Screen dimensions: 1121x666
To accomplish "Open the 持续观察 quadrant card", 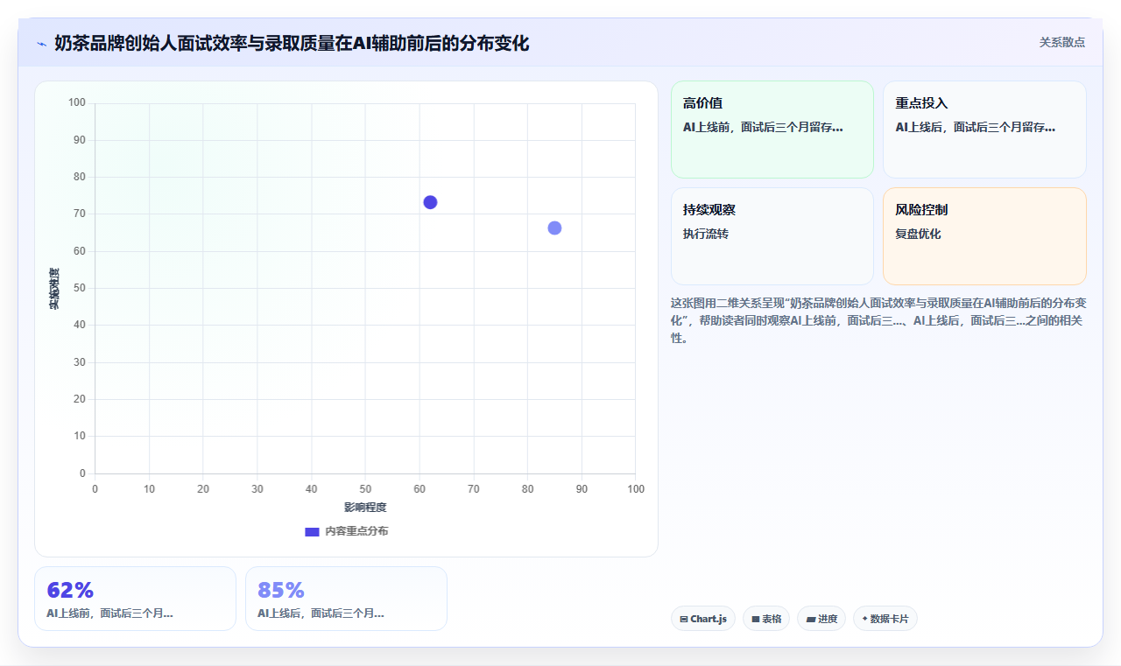I will click(772, 236).
